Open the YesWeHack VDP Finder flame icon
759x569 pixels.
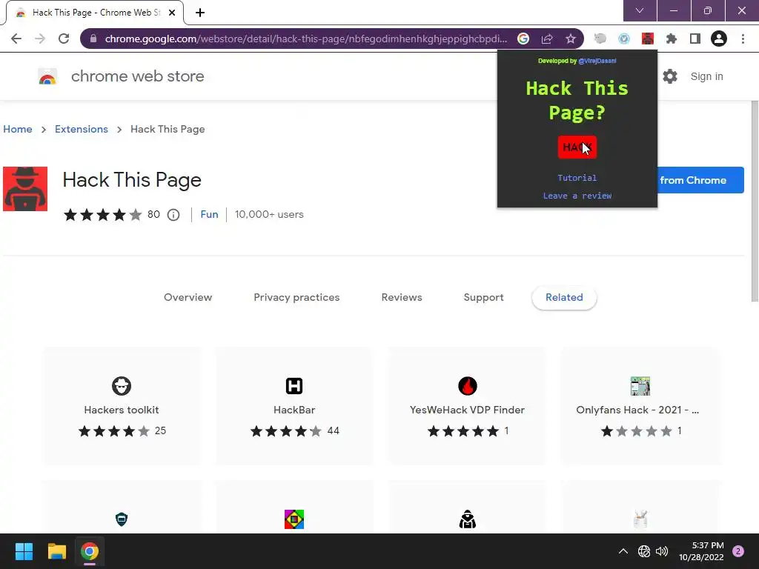468,386
